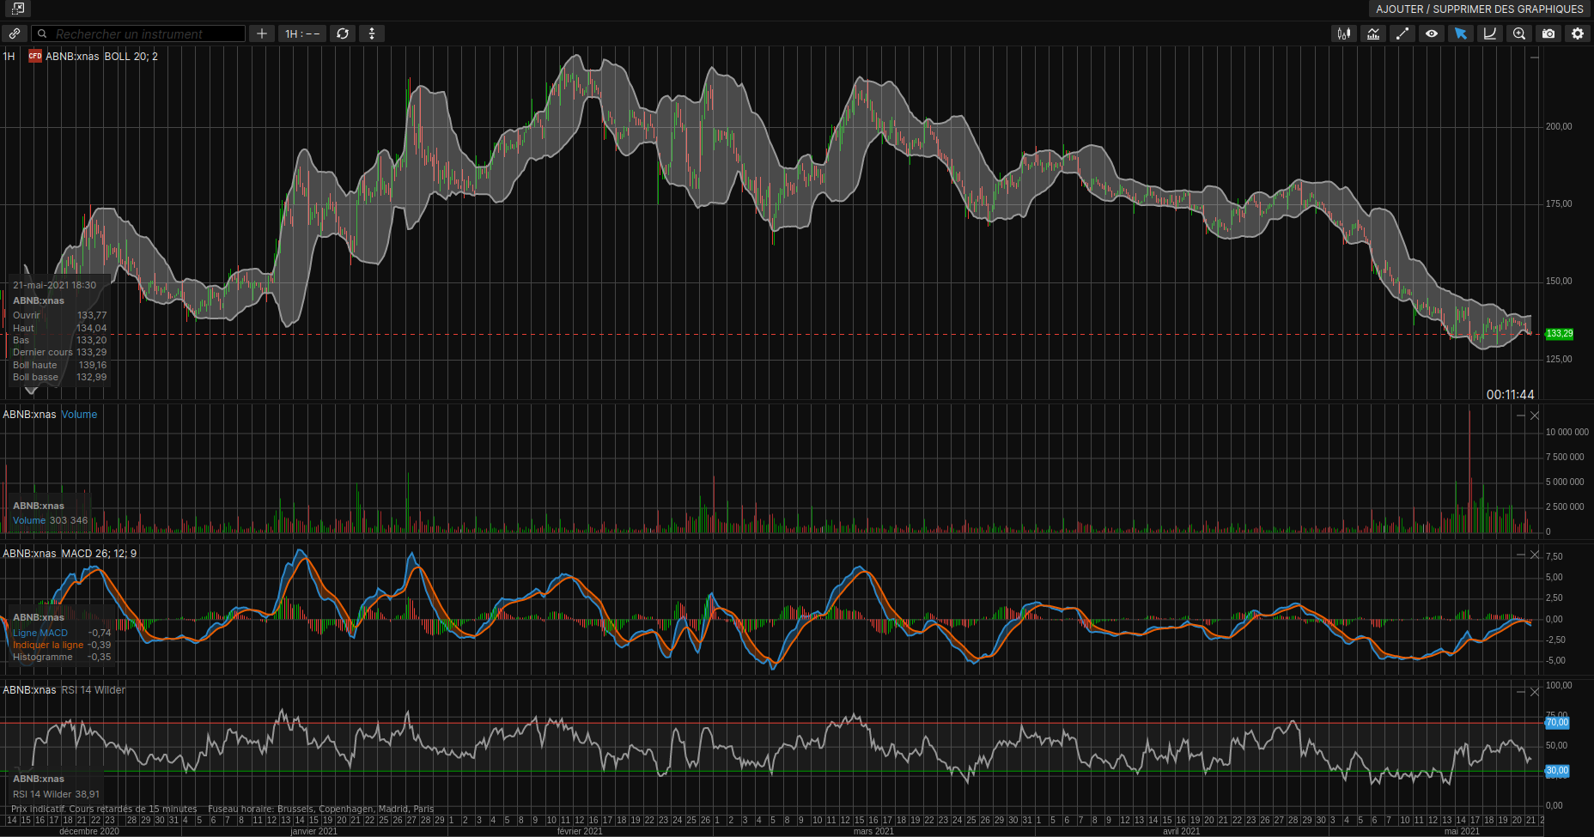
Task: Click Ajouter / Supprimer des graphiques button
Action: (x=1479, y=9)
